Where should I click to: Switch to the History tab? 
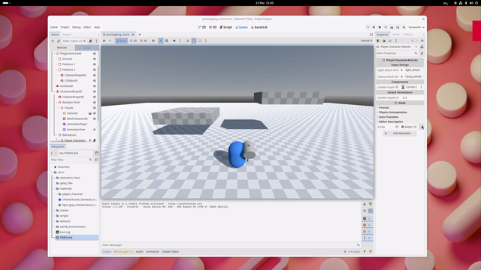pyautogui.click(x=407, y=34)
